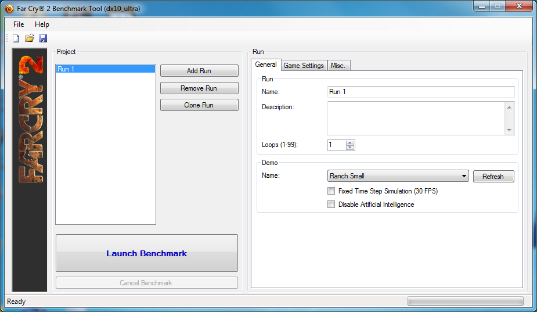Click the Far Cry 2 logo banner
Screen dimensions: 537x312
tap(30, 170)
